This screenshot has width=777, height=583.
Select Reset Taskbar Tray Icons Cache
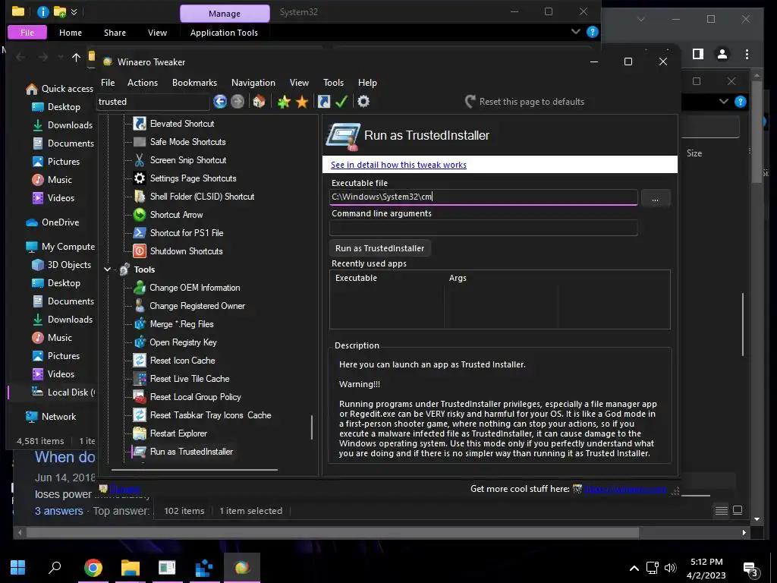(x=211, y=415)
